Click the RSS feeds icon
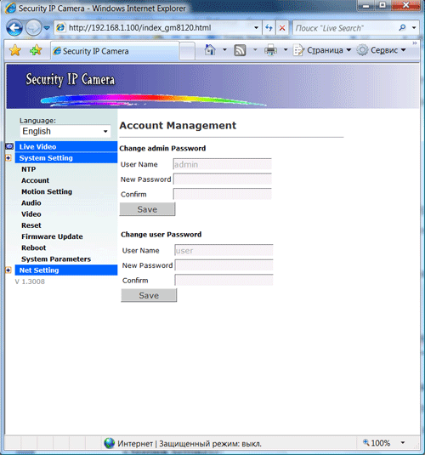This screenshot has width=425, height=455. (240, 50)
